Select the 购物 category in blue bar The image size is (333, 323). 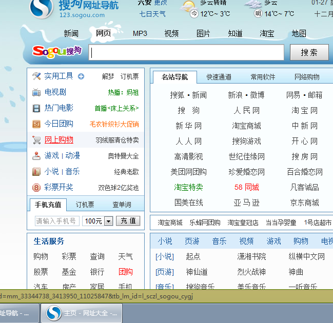pyautogui.click(x=301, y=241)
